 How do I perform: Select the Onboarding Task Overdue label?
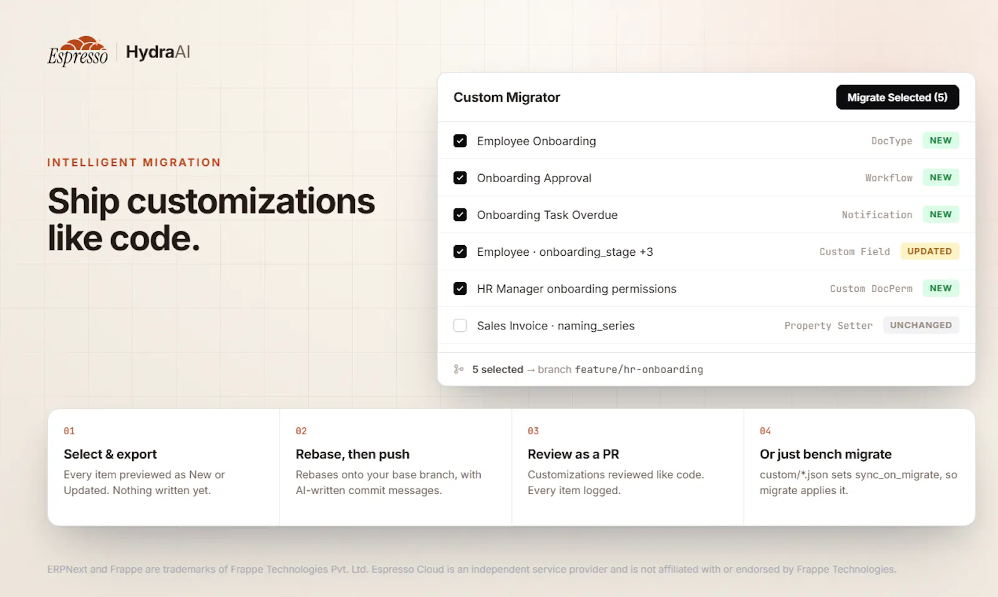pos(547,215)
